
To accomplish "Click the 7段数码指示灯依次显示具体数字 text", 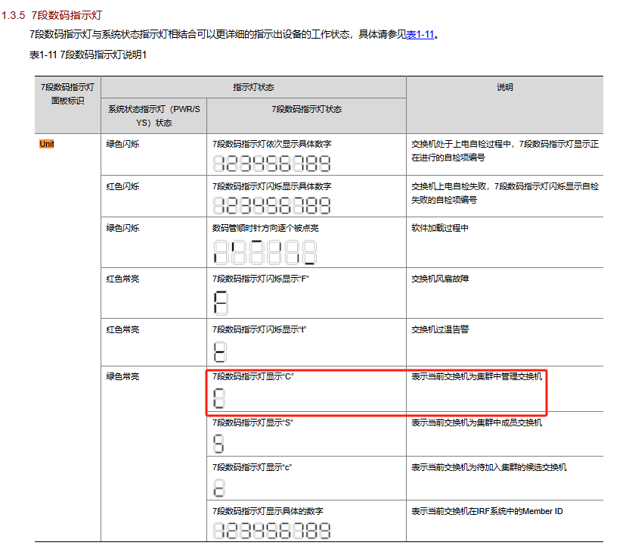I will (271, 144).
